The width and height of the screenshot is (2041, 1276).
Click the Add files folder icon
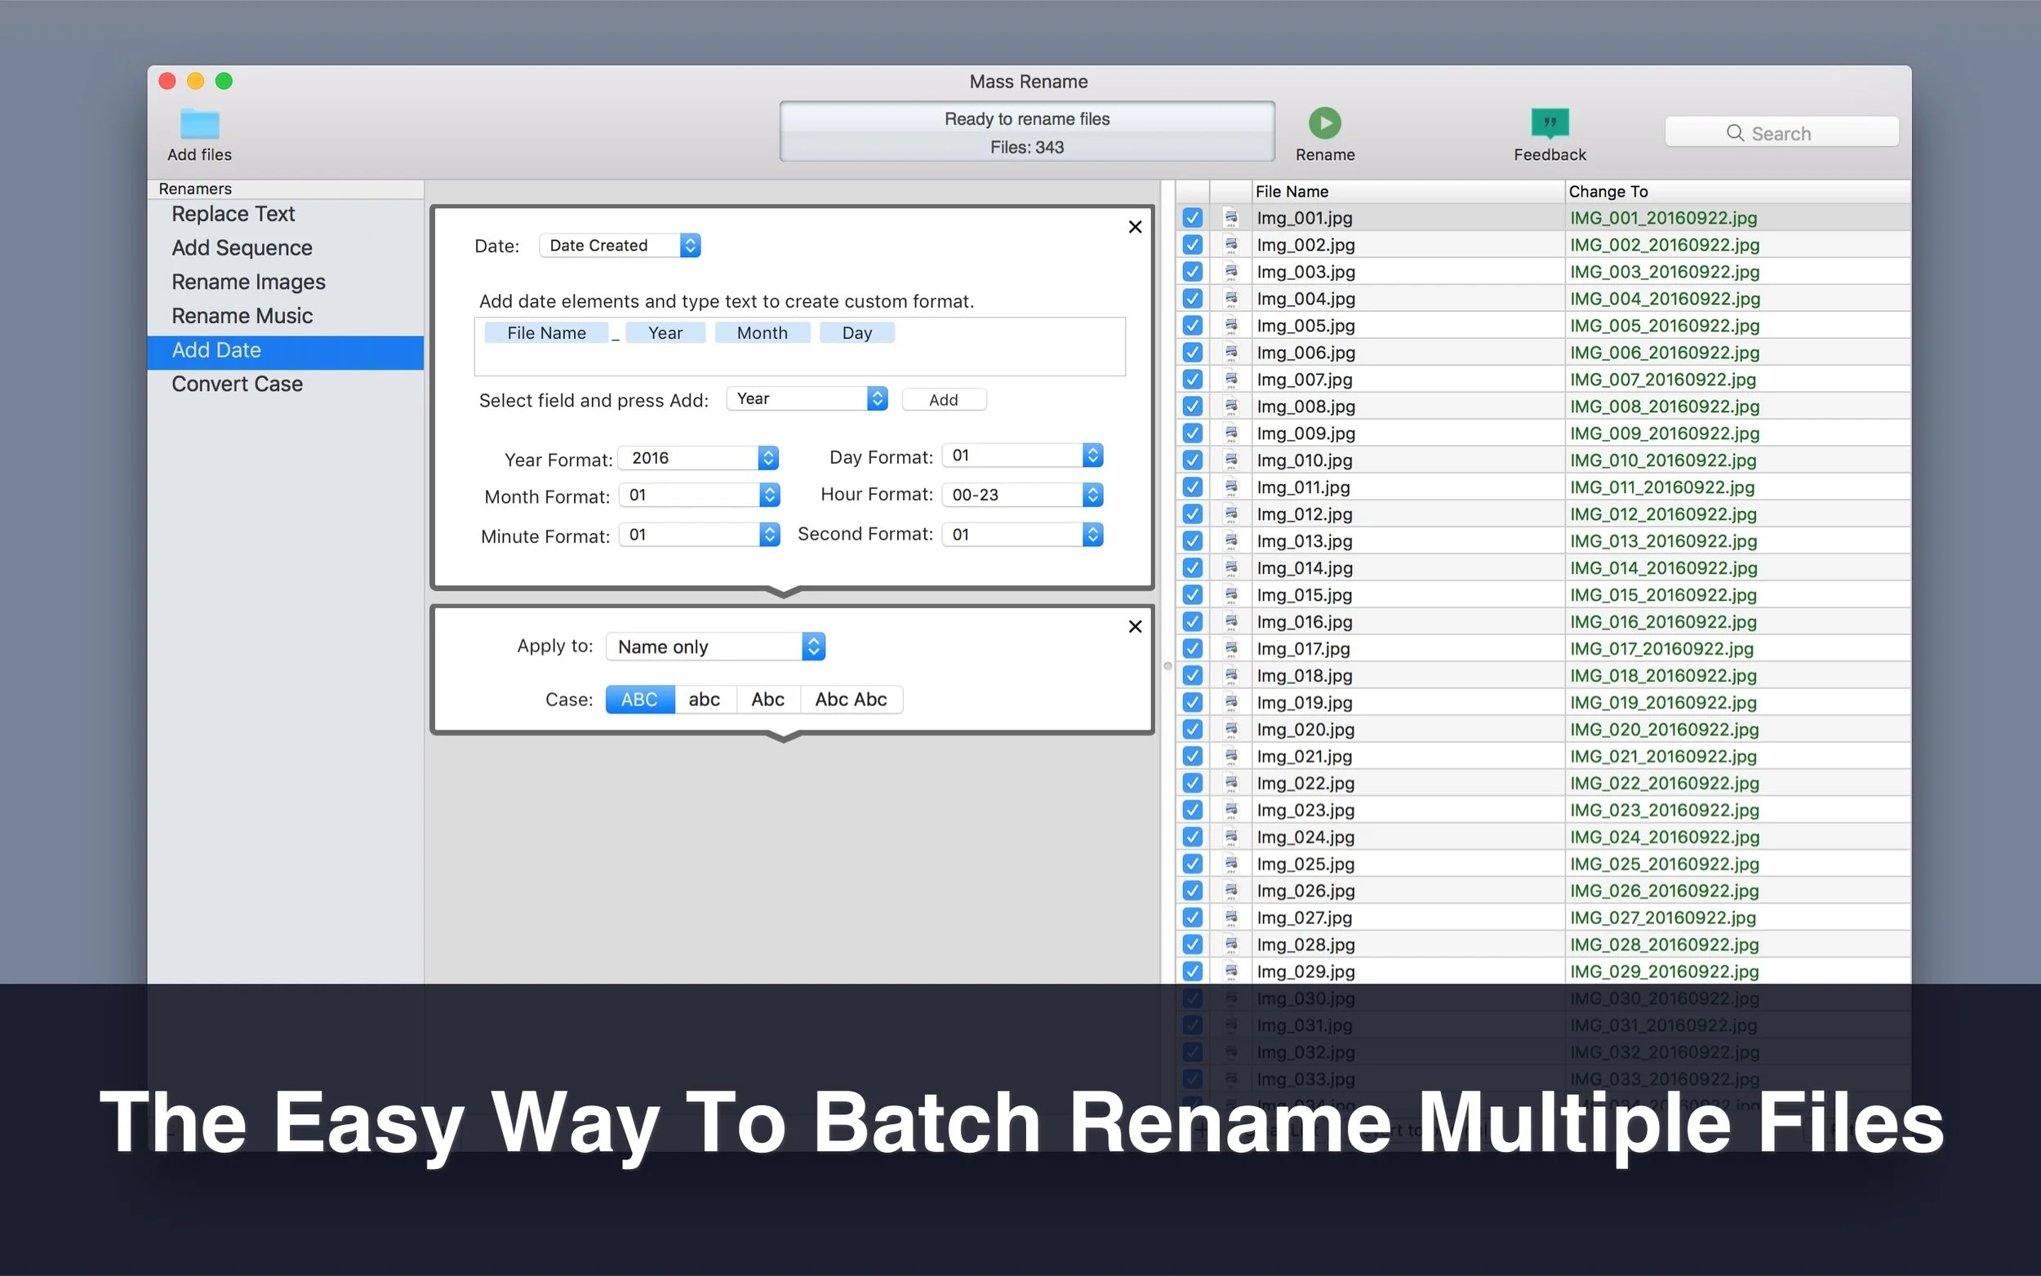(x=199, y=124)
